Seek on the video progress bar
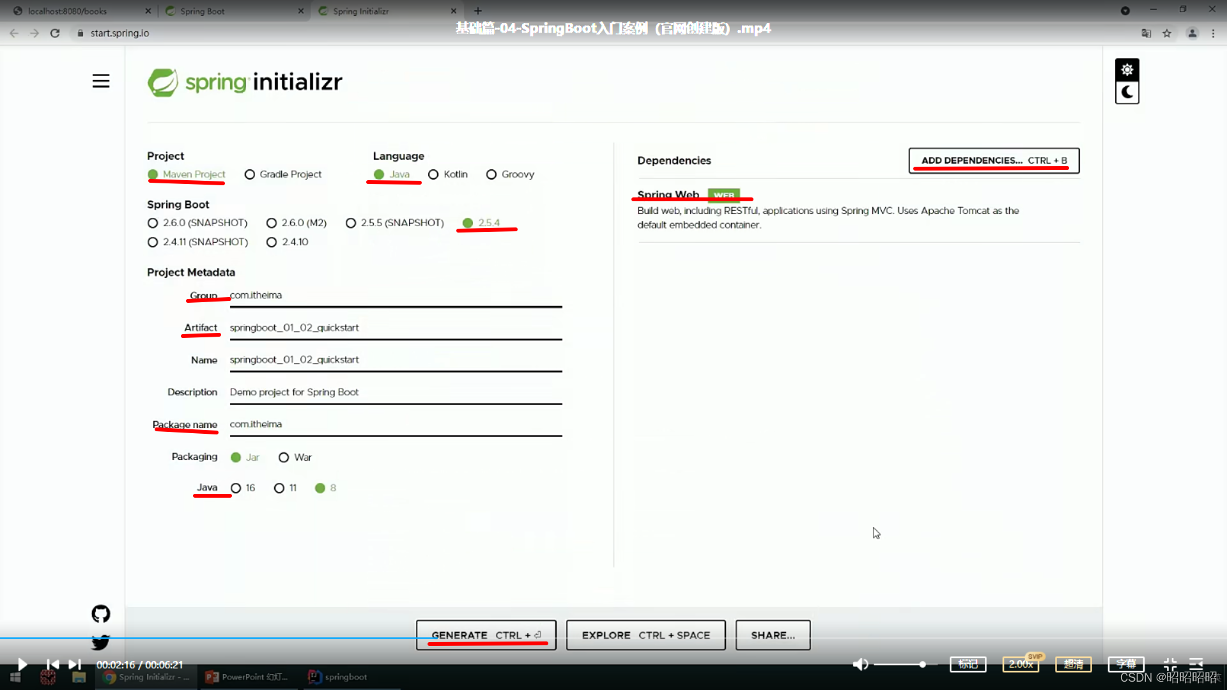This screenshot has height=690, width=1227. click(613, 638)
